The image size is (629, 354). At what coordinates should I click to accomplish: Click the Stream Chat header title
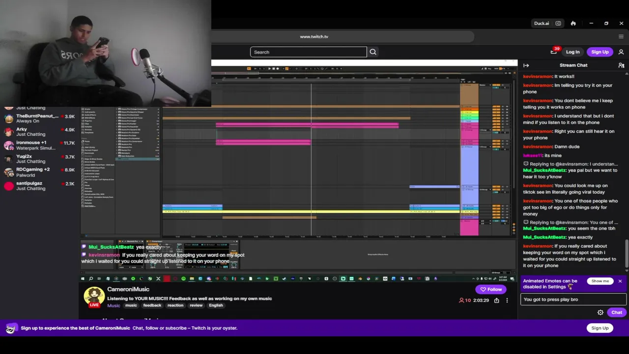(x=573, y=65)
